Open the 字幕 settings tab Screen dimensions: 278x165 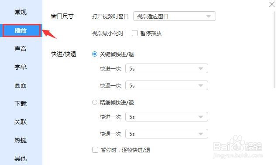pyautogui.click(x=21, y=67)
